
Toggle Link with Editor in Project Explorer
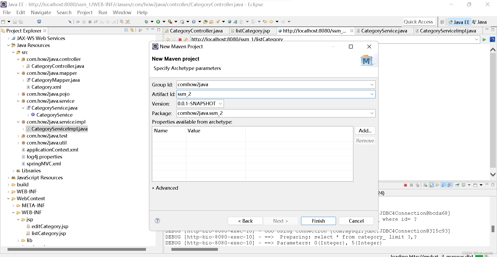[x=132, y=30]
